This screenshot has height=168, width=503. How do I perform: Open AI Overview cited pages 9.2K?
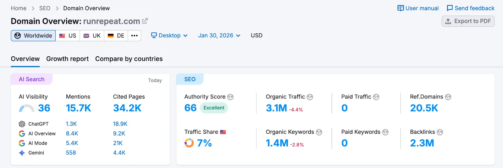tap(119, 134)
